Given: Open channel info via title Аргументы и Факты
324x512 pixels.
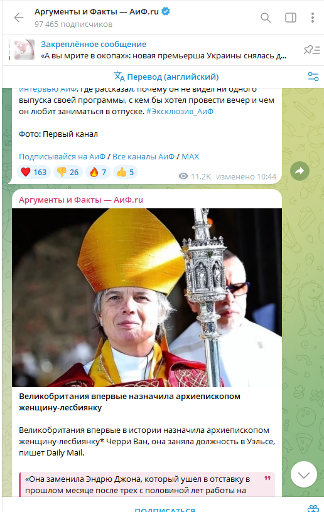Looking at the screenshot, I should click(97, 12).
